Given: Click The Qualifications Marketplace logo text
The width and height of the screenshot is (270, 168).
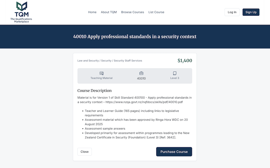Looking at the screenshot, I should click(x=21, y=19).
